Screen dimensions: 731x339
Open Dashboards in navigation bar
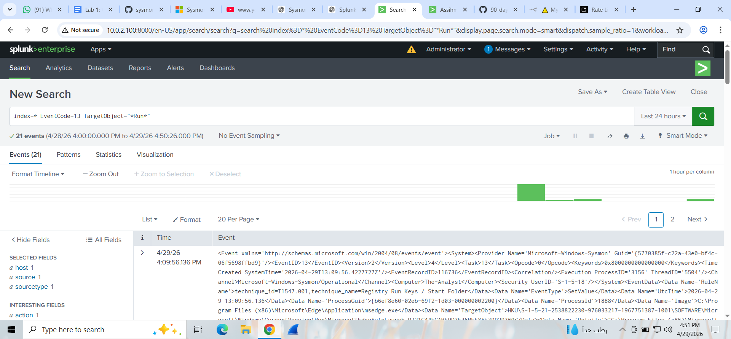[217, 68]
